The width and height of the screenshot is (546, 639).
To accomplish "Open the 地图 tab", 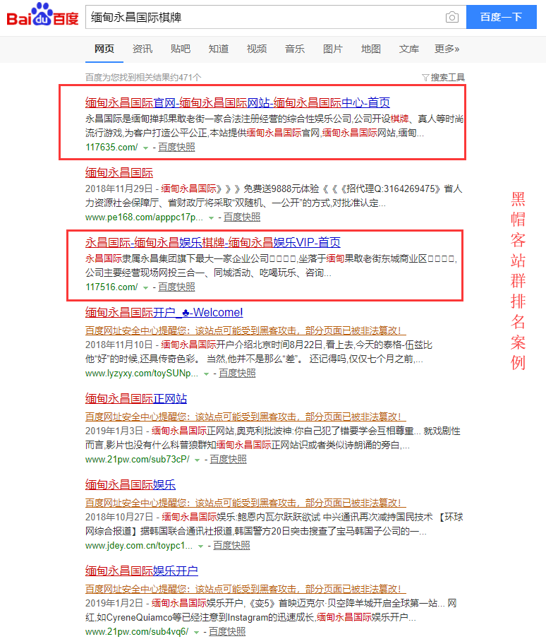I will click(x=371, y=49).
